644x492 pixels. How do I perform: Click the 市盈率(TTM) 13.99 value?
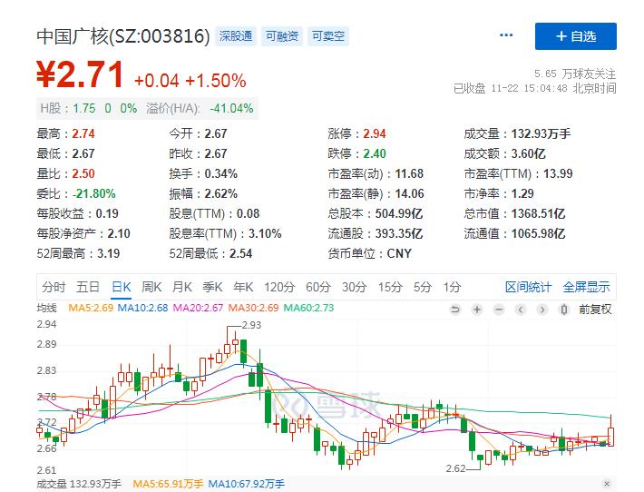(558, 173)
